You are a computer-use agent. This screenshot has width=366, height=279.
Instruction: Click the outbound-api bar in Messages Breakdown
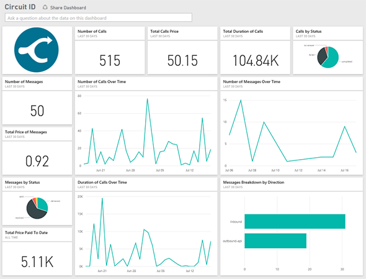275,240
